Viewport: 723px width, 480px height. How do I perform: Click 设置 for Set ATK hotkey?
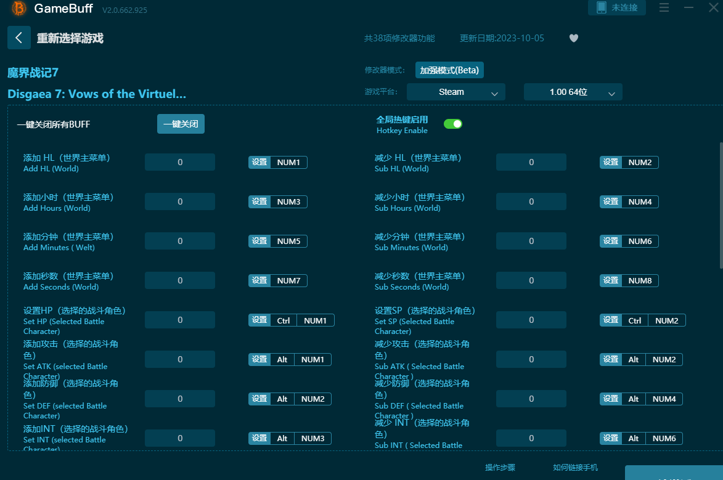259,359
